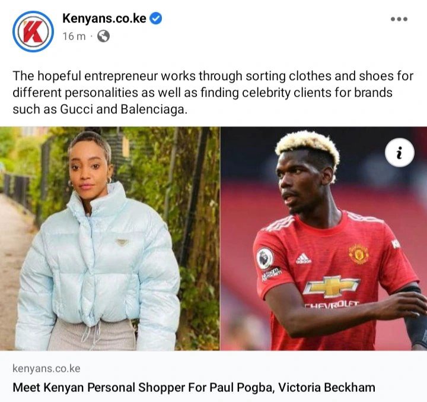This screenshot has height=402, width=427.
Task: Click the Premier League sleeve badge
Action: (x=265, y=258)
